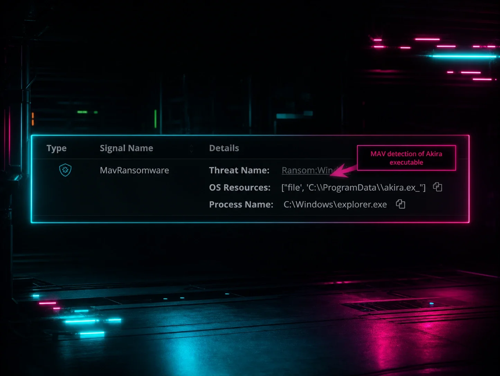This screenshot has height=376, width=500.
Task: Select the Type column header
Action: pos(56,148)
